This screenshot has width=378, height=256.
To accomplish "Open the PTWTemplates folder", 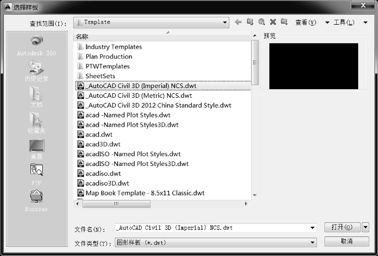I will (x=103, y=66).
